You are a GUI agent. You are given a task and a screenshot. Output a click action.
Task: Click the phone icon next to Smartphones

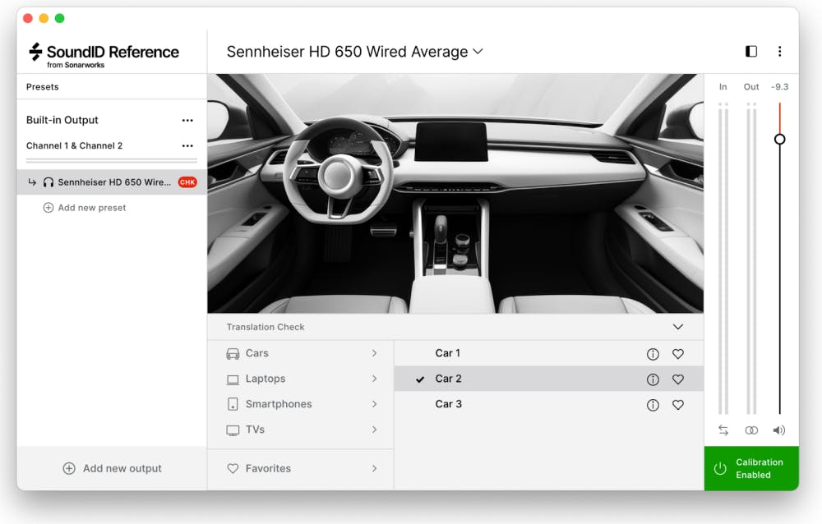point(233,404)
